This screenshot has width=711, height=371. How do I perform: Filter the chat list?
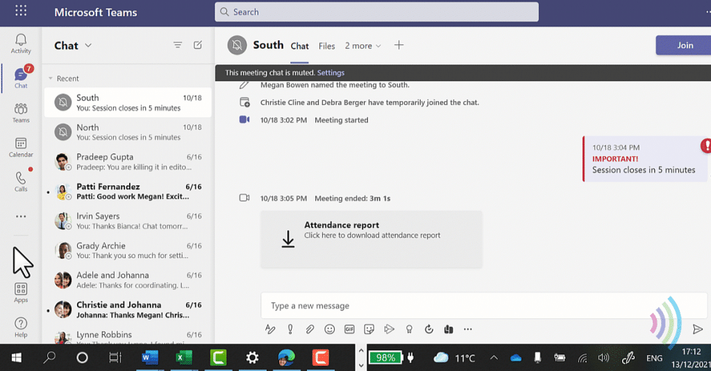[x=177, y=45]
